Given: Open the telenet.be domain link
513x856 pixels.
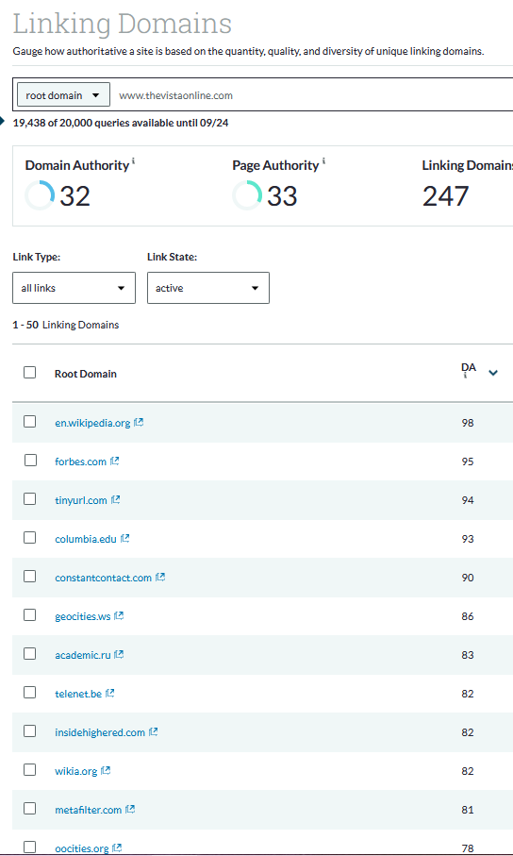Looking at the screenshot, I should pos(78,694).
